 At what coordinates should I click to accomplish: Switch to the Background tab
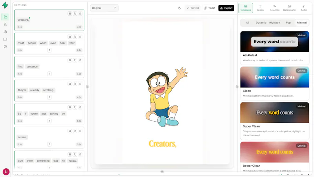coord(289,8)
